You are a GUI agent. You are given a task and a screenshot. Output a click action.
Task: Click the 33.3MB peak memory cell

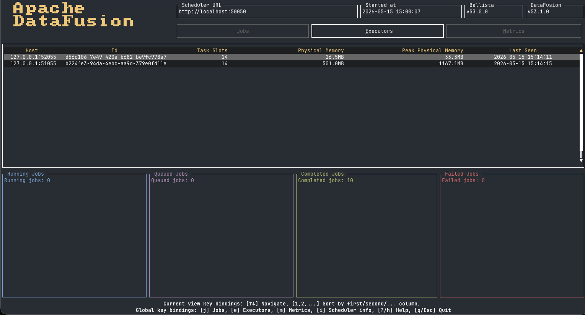pyautogui.click(x=454, y=57)
